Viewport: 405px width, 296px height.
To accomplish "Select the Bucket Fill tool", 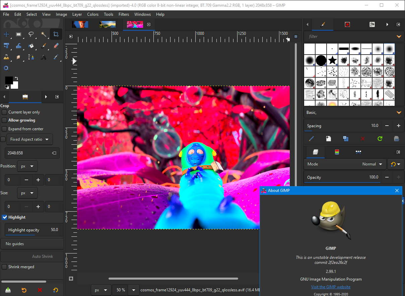I will pos(31,46).
